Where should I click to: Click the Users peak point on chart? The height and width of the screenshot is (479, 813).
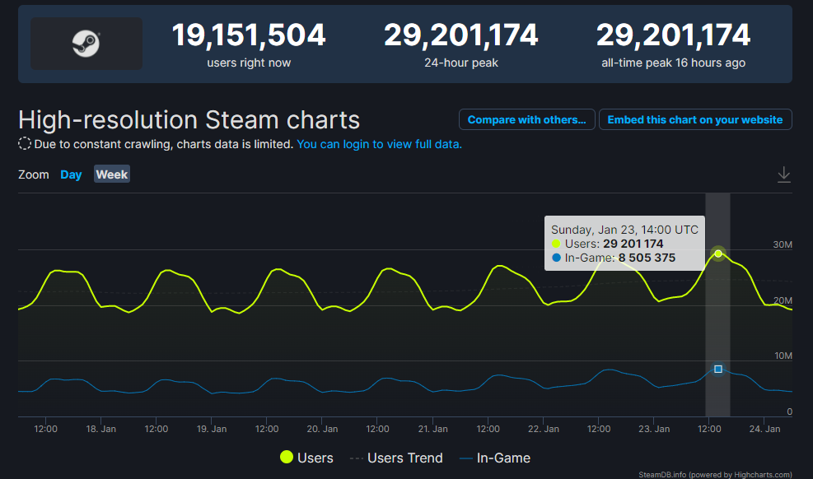(718, 253)
